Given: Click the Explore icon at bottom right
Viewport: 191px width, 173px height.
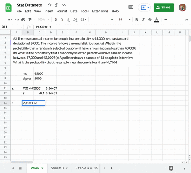Looking at the screenshot, I should click(171, 168).
